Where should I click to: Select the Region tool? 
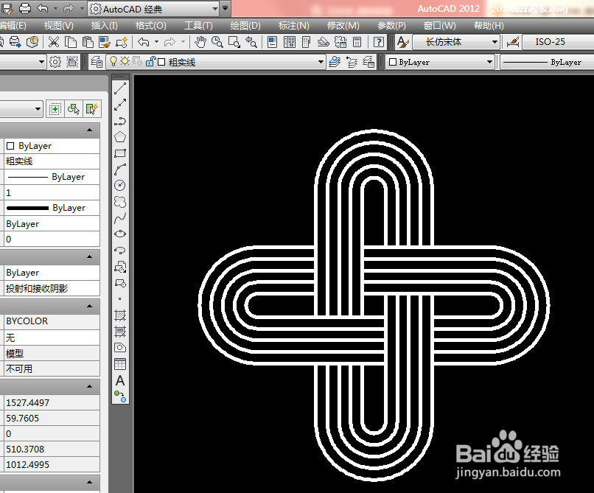point(120,348)
